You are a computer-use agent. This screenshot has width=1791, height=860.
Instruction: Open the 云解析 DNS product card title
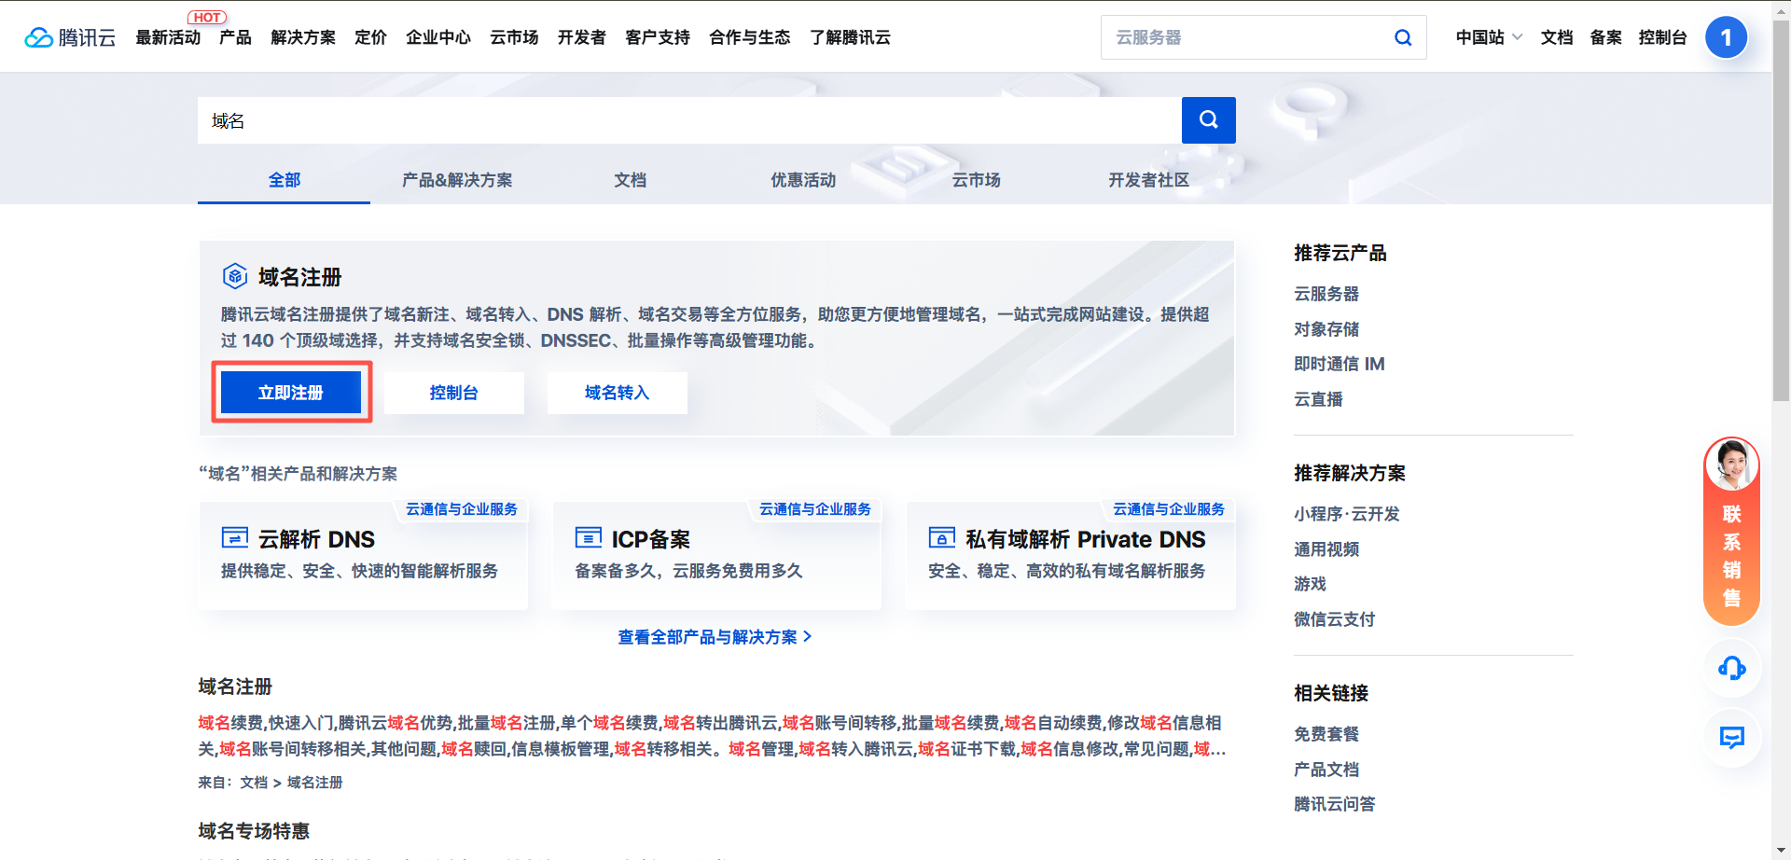pos(316,539)
